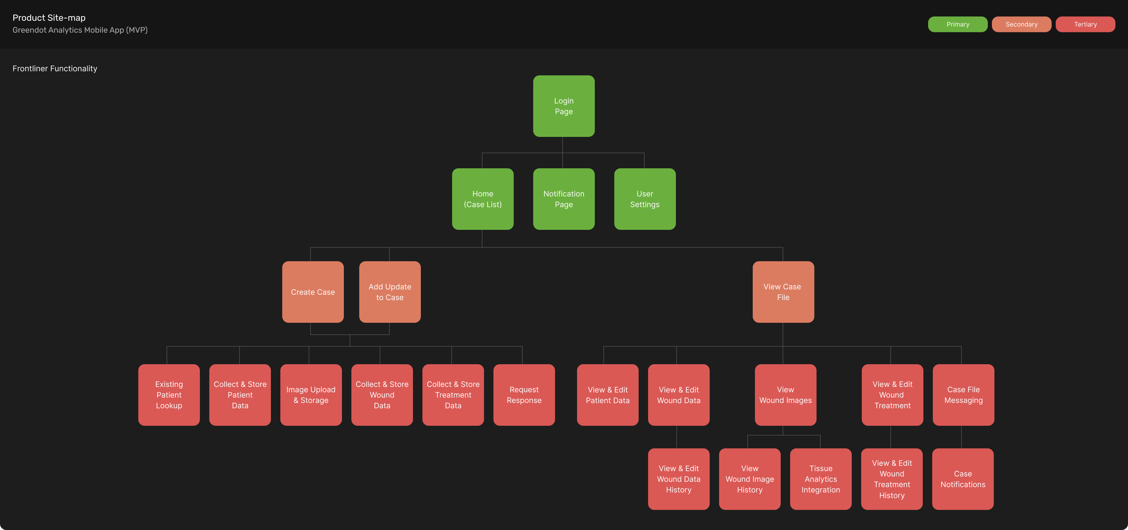Screen dimensions: 1128x530
Task: Open the Notification Page node
Action: pos(564,199)
